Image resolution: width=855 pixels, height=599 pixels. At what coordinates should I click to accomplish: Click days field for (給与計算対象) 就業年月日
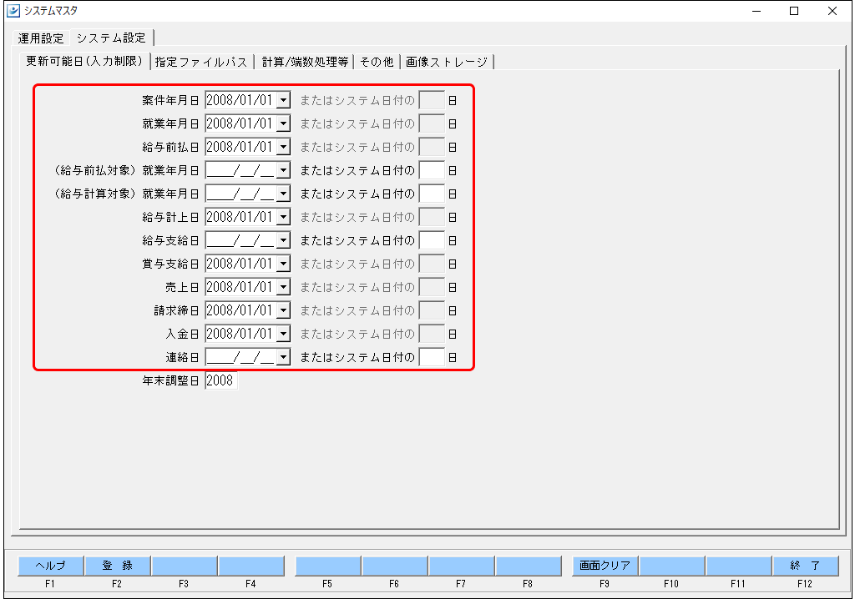coord(432,194)
